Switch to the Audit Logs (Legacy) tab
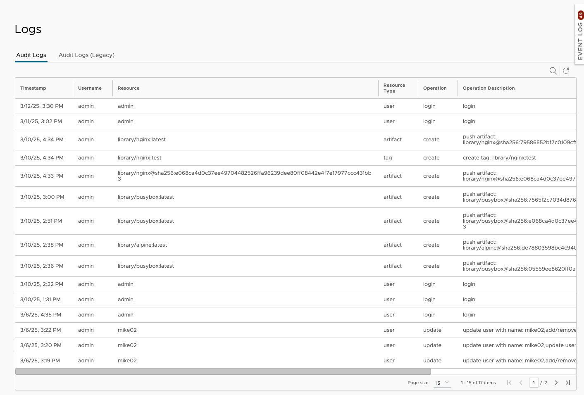584x395 pixels. [x=86, y=55]
